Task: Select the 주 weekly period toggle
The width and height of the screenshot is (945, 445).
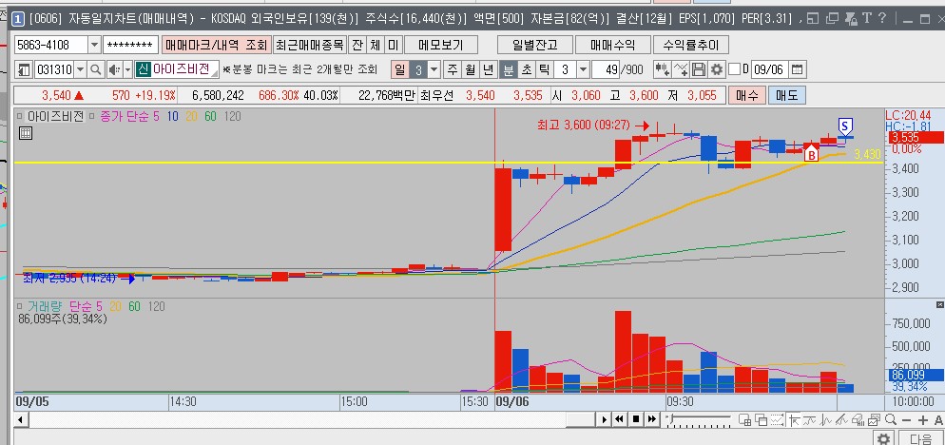Action: 453,70
